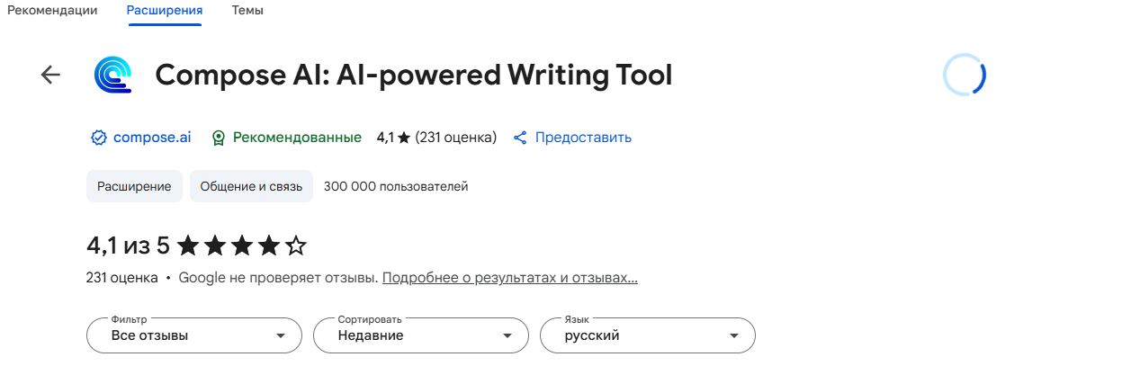
Task: Click the Предоставить share link
Action: tap(583, 138)
